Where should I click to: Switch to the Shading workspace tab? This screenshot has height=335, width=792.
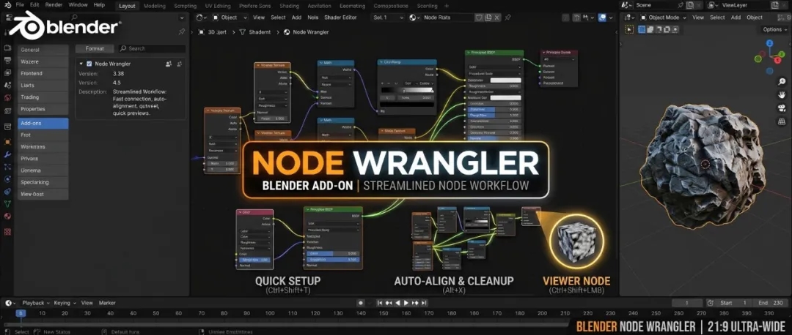click(x=290, y=6)
